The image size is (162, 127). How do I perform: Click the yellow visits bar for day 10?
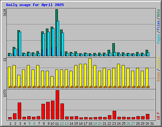click(x=52, y=82)
